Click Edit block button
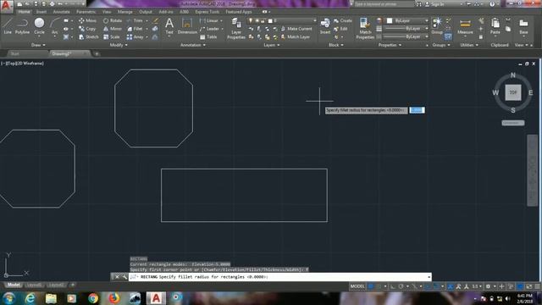Image resolution: width=542 pixels, height=305 pixels. (340, 29)
